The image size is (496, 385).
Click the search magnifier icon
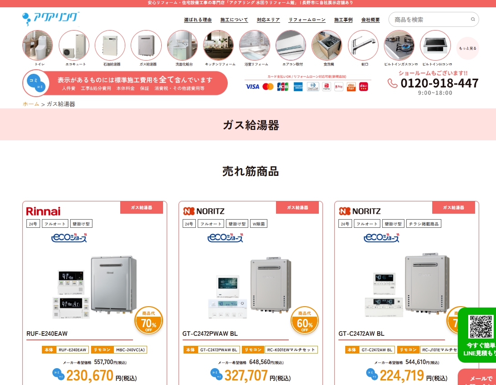click(x=473, y=19)
